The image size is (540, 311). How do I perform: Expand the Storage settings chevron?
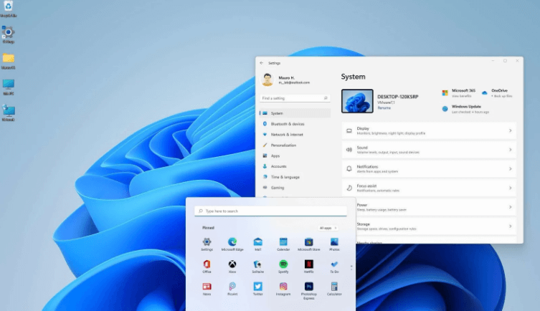(511, 226)
